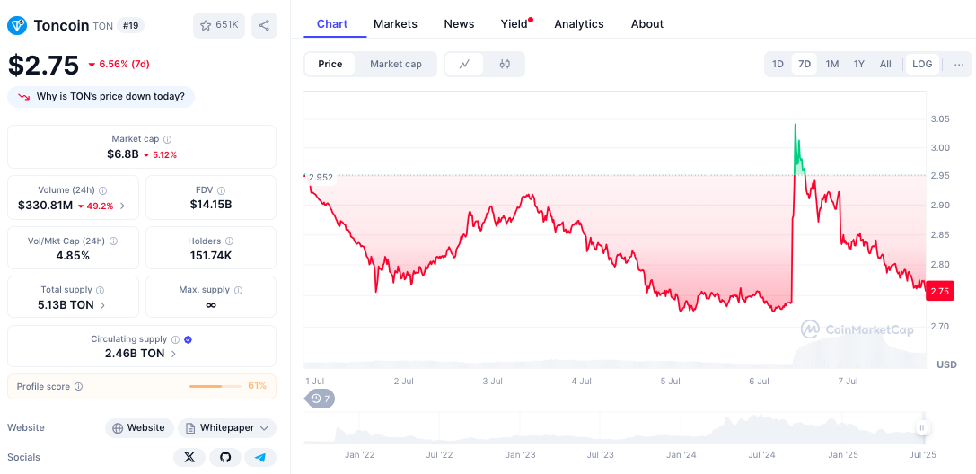Click the pause handle on range navigator
The width and height of the screenshot is (976, 474).
[x=922, y=427]
